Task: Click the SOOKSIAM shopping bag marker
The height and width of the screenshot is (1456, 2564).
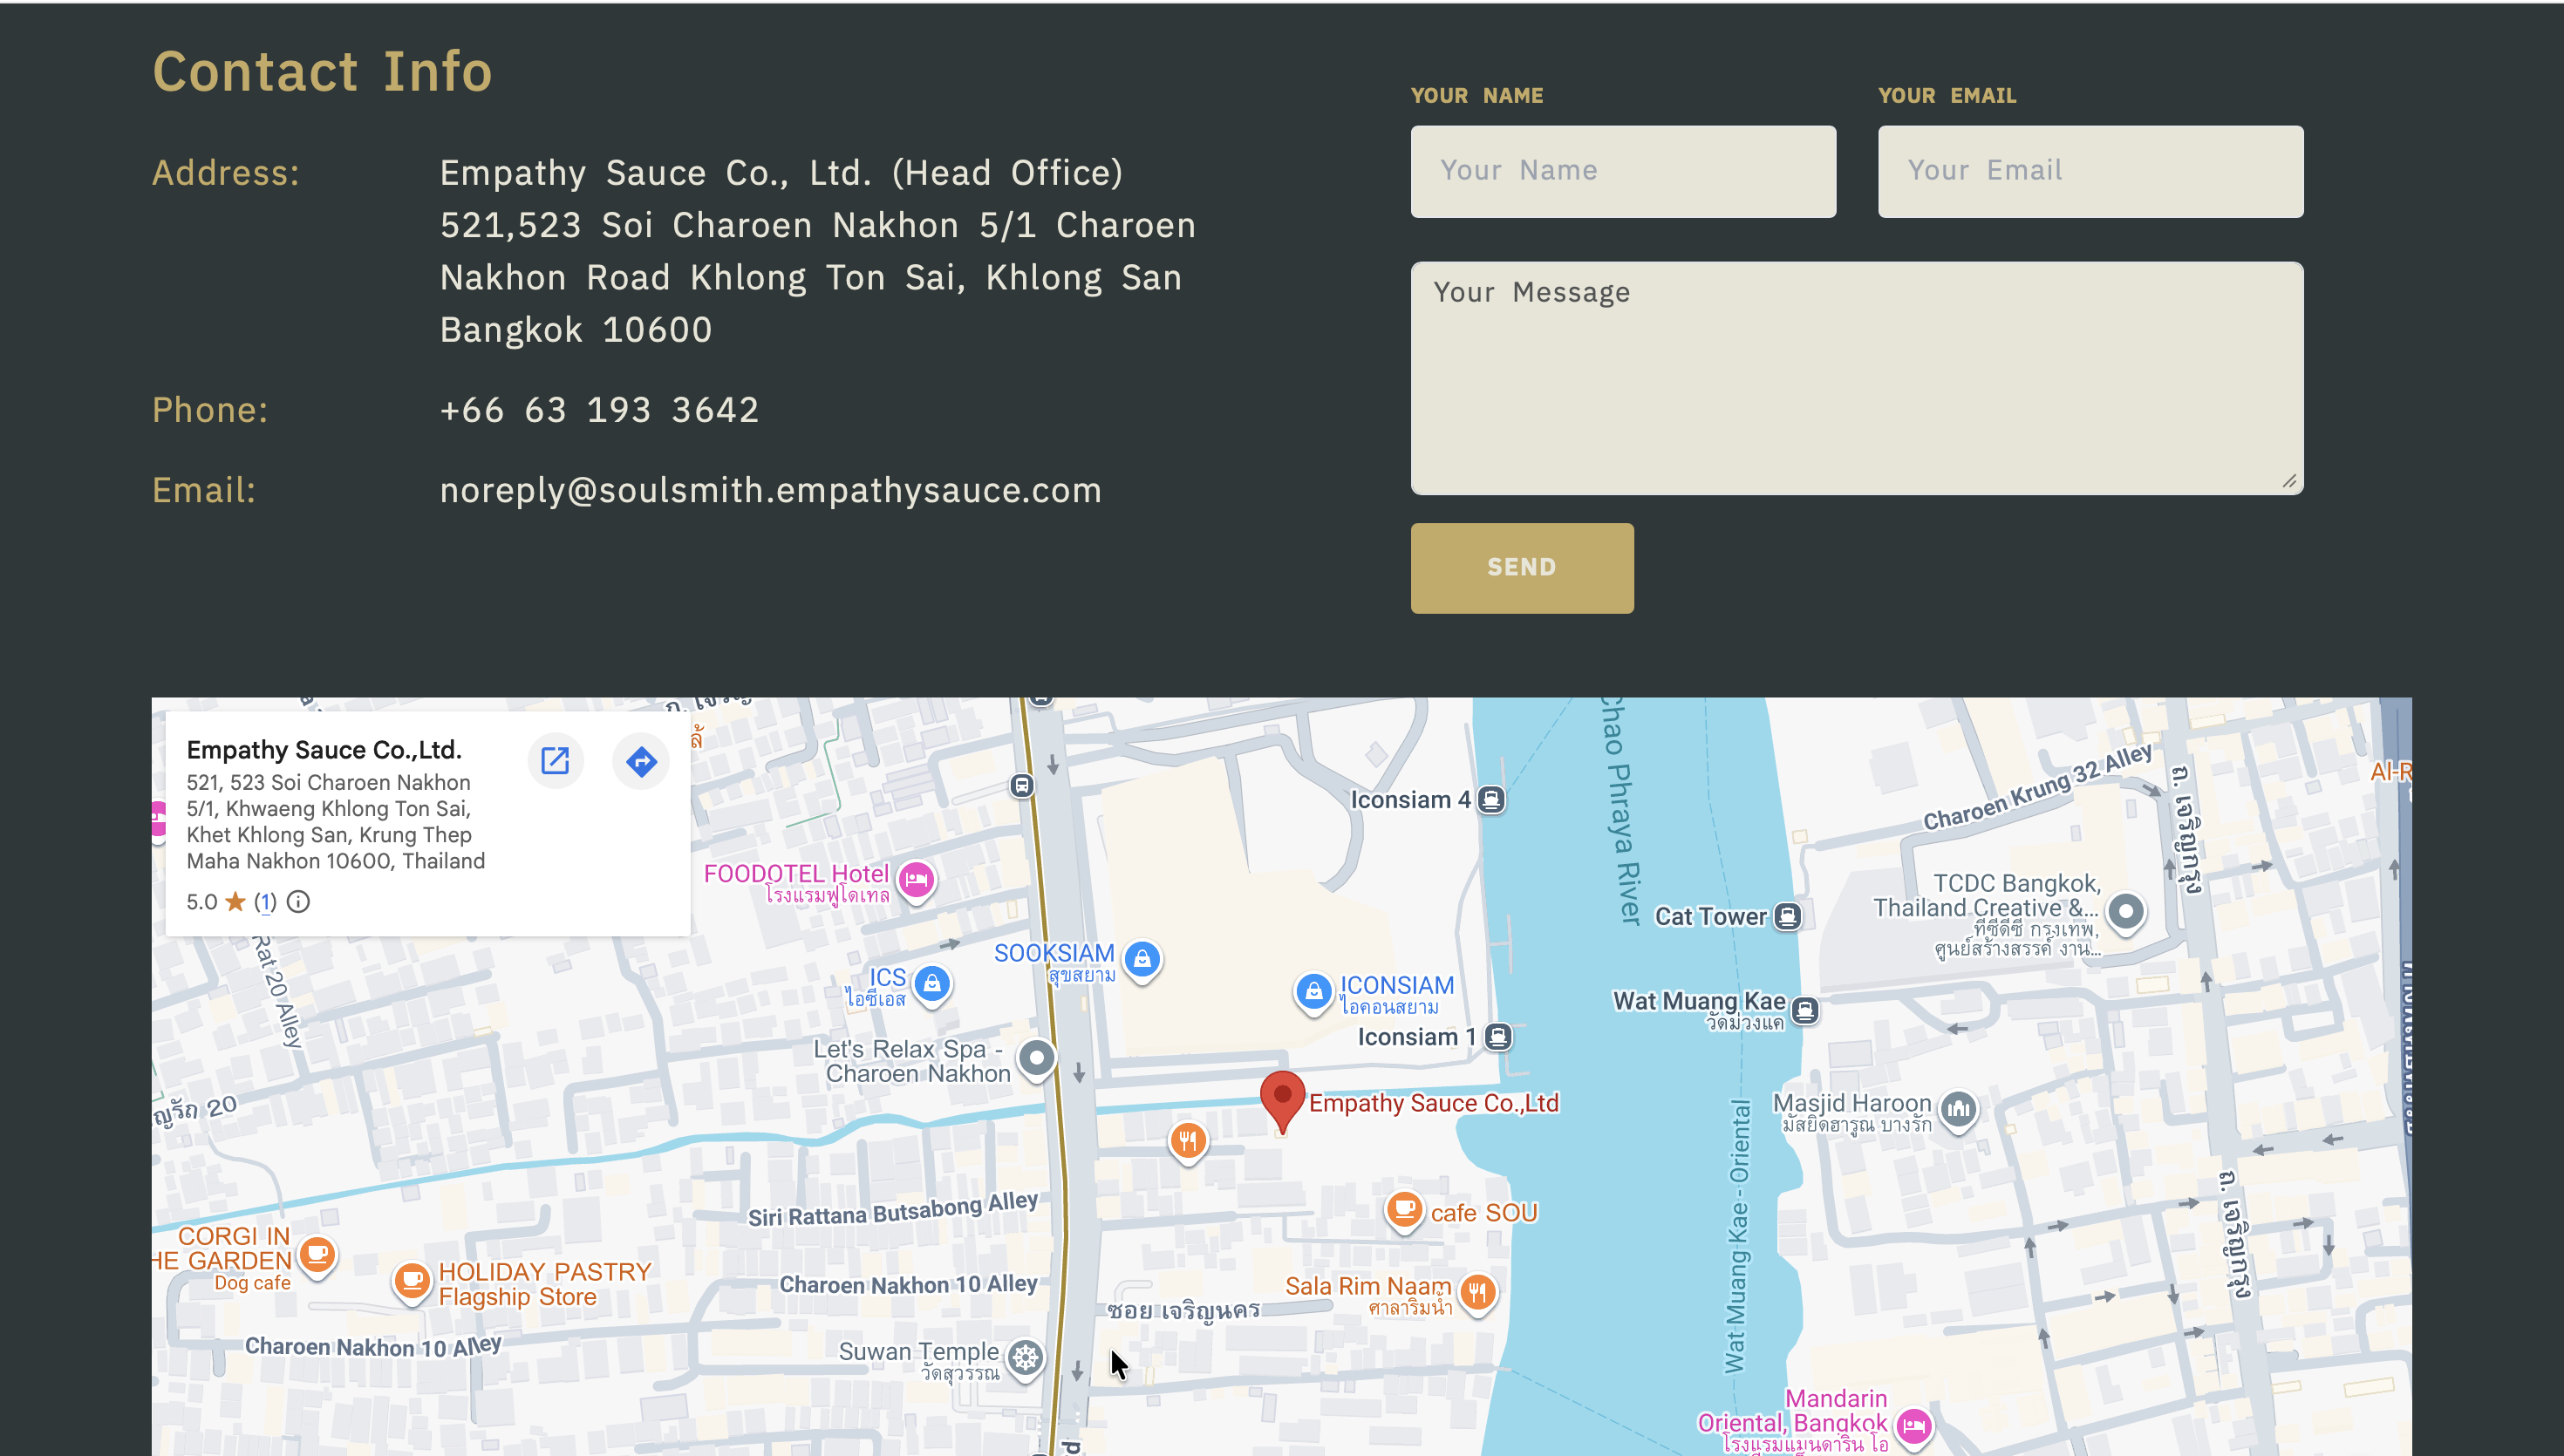Action: 1142,960
